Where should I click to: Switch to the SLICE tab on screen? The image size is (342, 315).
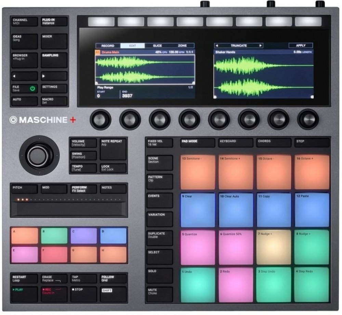click(157, 46)
